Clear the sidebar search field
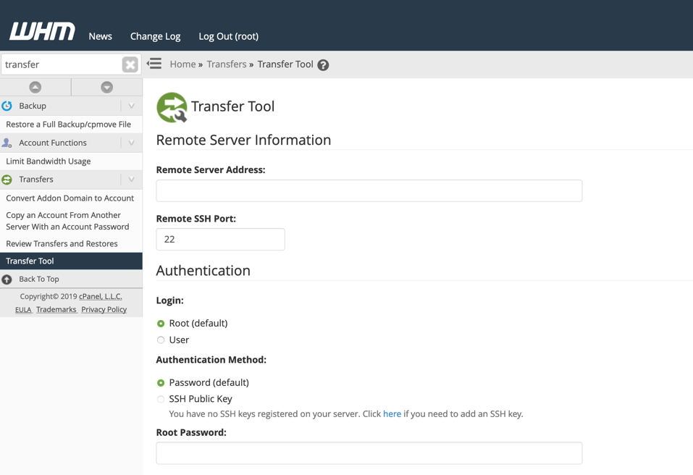693x475 pixels. (130, 64)
